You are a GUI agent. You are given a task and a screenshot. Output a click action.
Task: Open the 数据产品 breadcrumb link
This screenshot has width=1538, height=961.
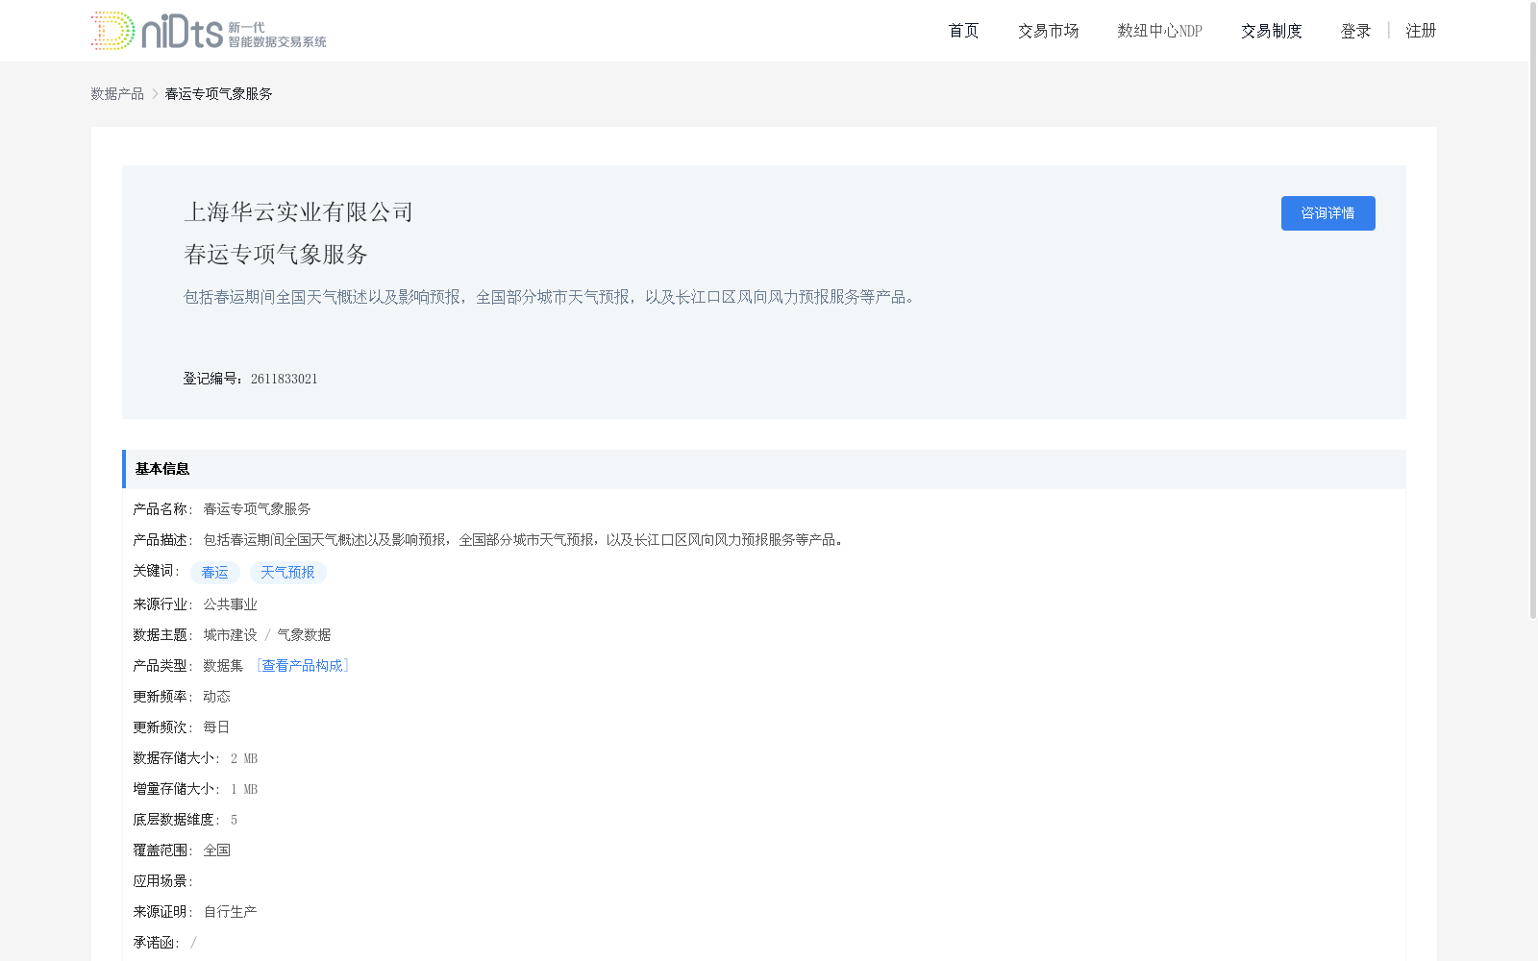pos(117,93)
